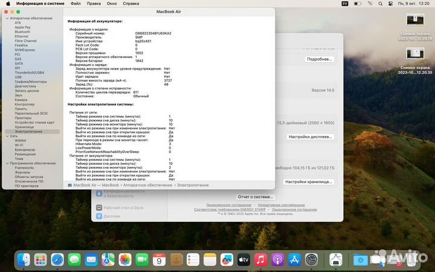Launch Apple TV from the Dock
Viewport: 435px width, 272px height.
pos(243,260)
